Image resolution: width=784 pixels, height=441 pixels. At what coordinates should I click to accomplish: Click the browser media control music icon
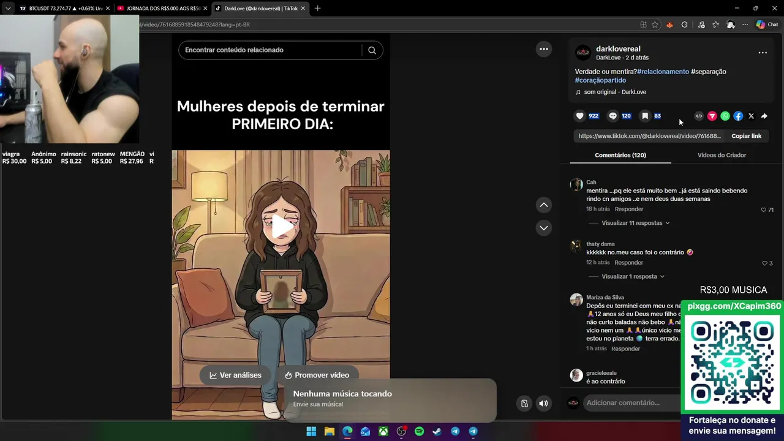tap(701, 24)
